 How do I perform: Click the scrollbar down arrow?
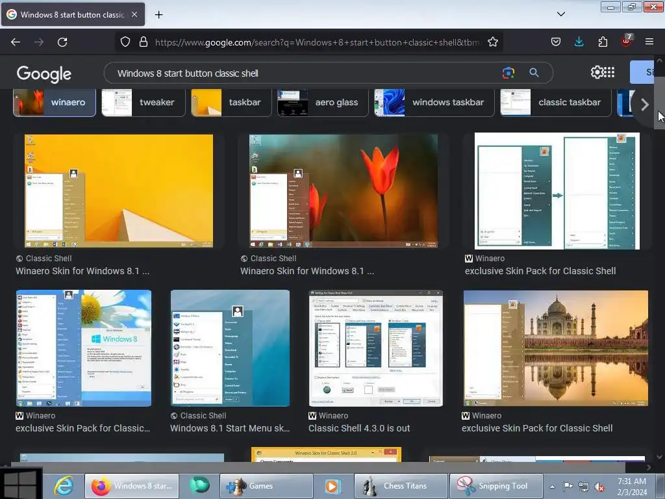click(x=659, y=457)
